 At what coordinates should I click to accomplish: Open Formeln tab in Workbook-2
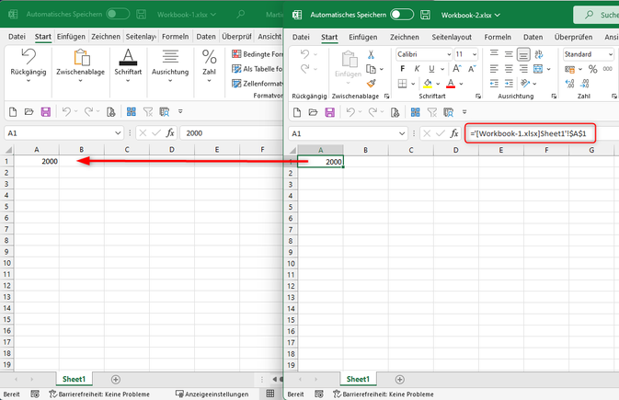(x=498, y=37)
